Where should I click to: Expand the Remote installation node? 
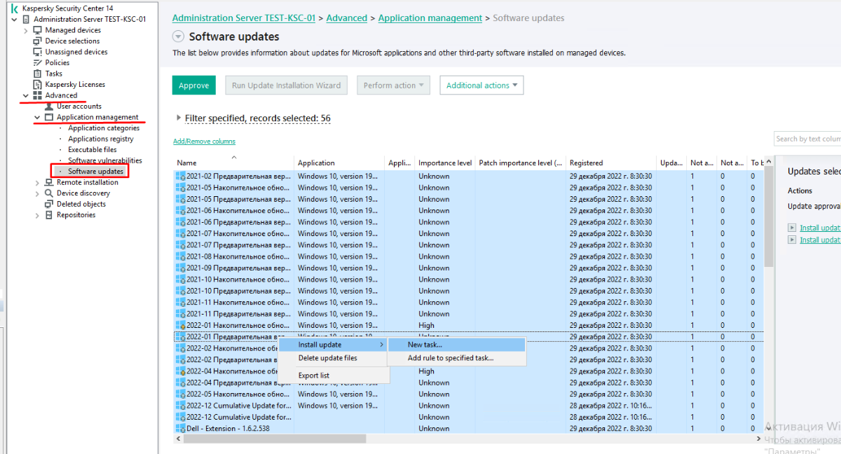point(38,182)
